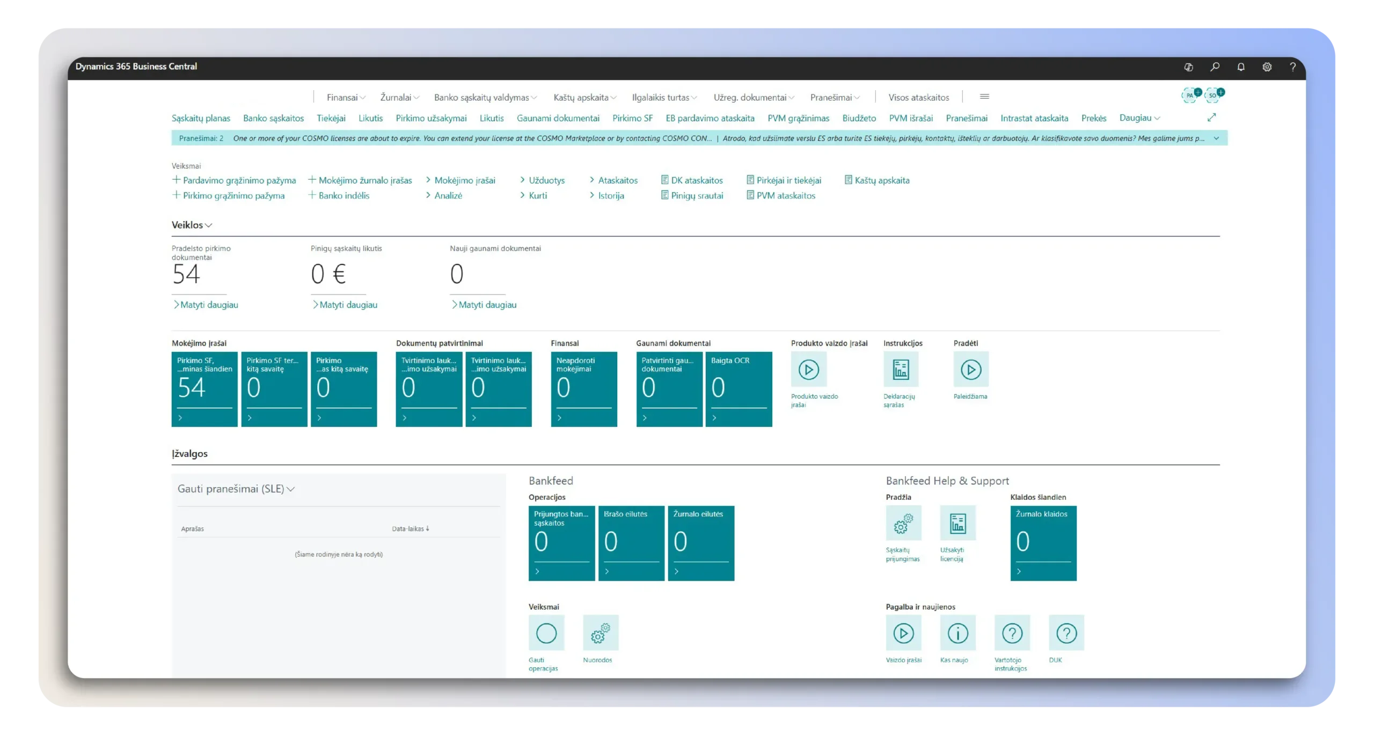Viewport: 1374px width, 737px height.
Task: Open the Kas naujo info icon
Action: pos(958,632)
